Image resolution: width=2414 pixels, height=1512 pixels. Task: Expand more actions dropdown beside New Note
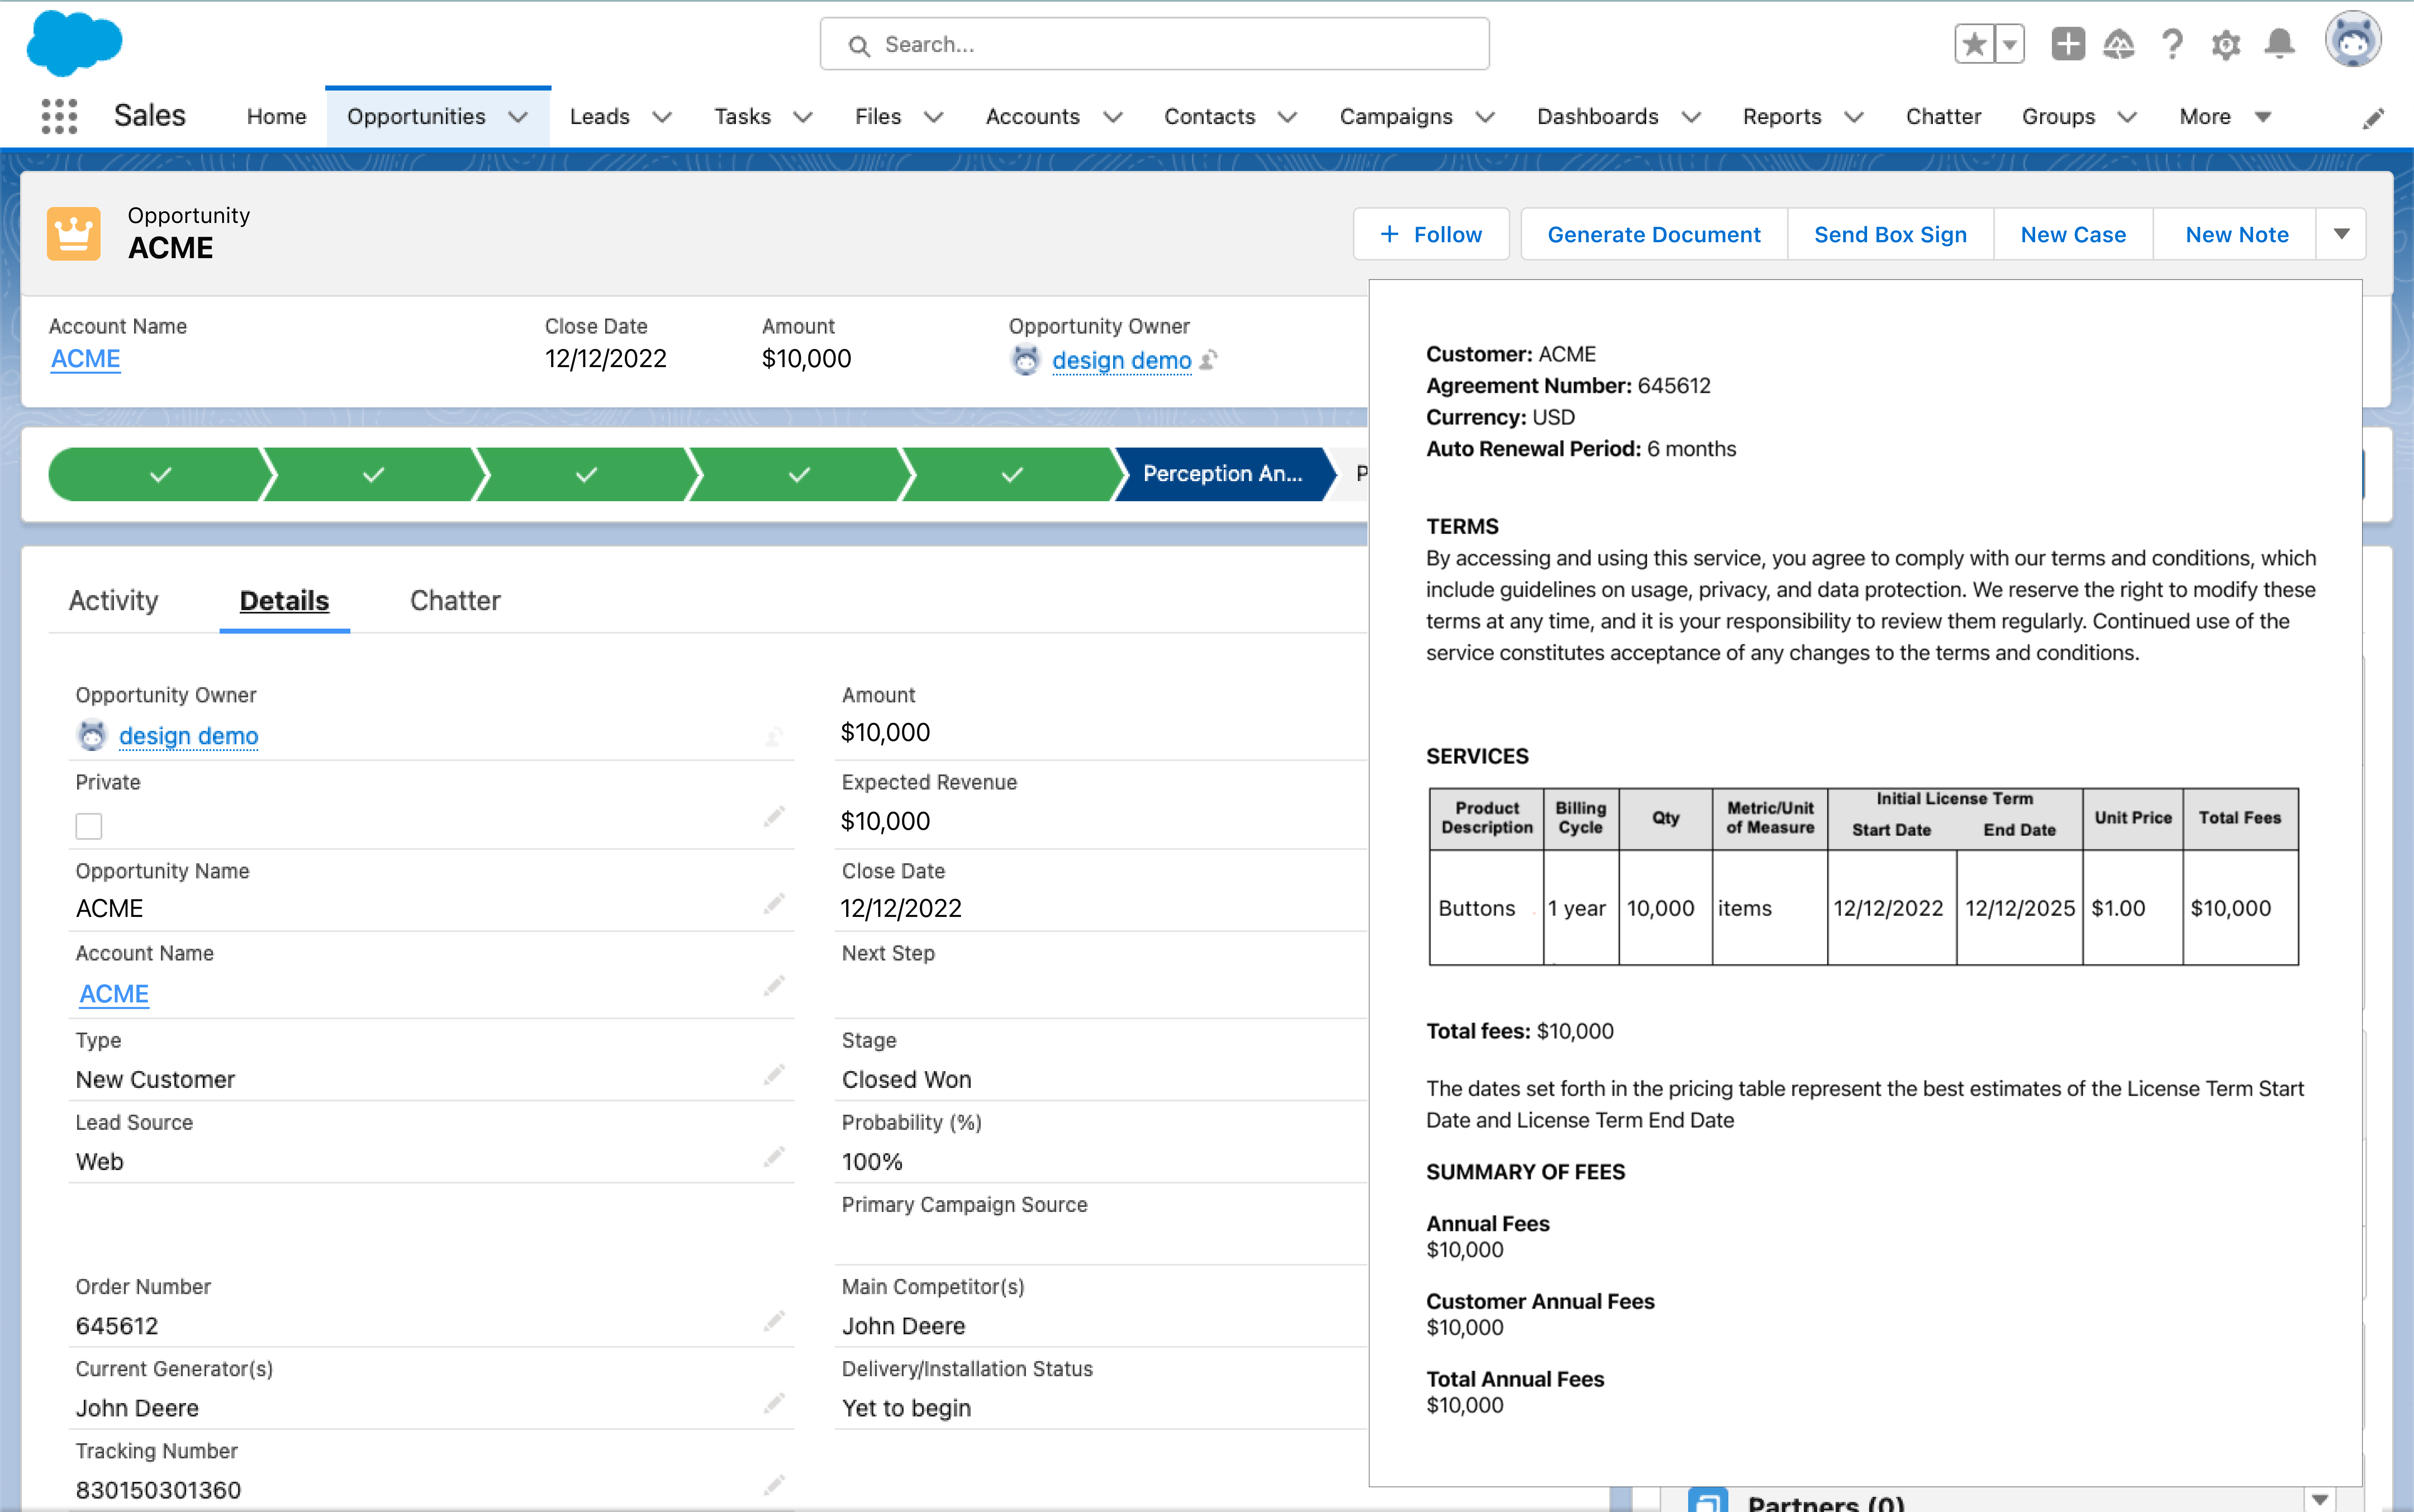tap(2341, 234)
